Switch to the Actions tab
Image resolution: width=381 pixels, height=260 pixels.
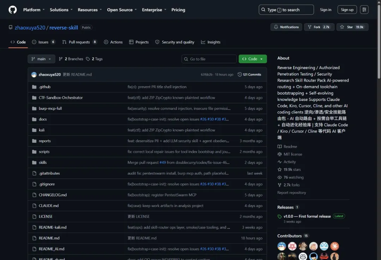[x=113, y=42]
